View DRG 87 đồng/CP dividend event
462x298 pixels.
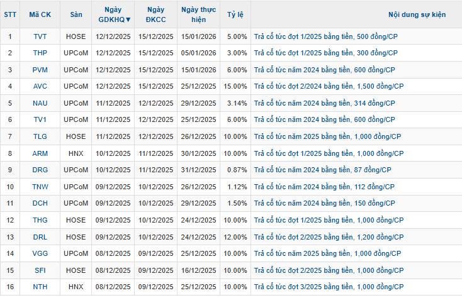coord(323,170)
